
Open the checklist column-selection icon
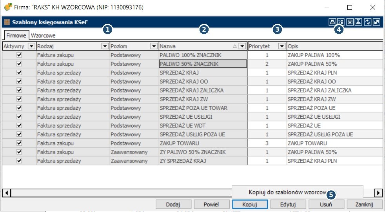click(x=340, y=22)
